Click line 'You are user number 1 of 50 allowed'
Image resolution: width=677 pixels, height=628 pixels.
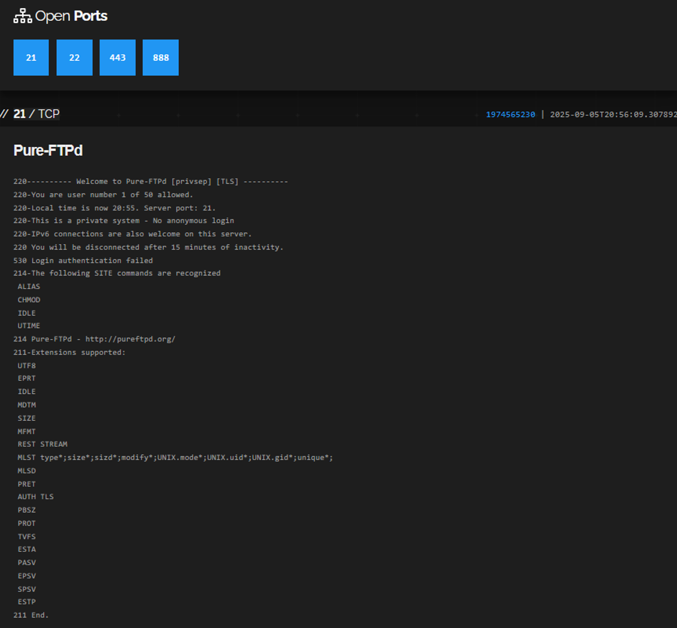[103, 195]
